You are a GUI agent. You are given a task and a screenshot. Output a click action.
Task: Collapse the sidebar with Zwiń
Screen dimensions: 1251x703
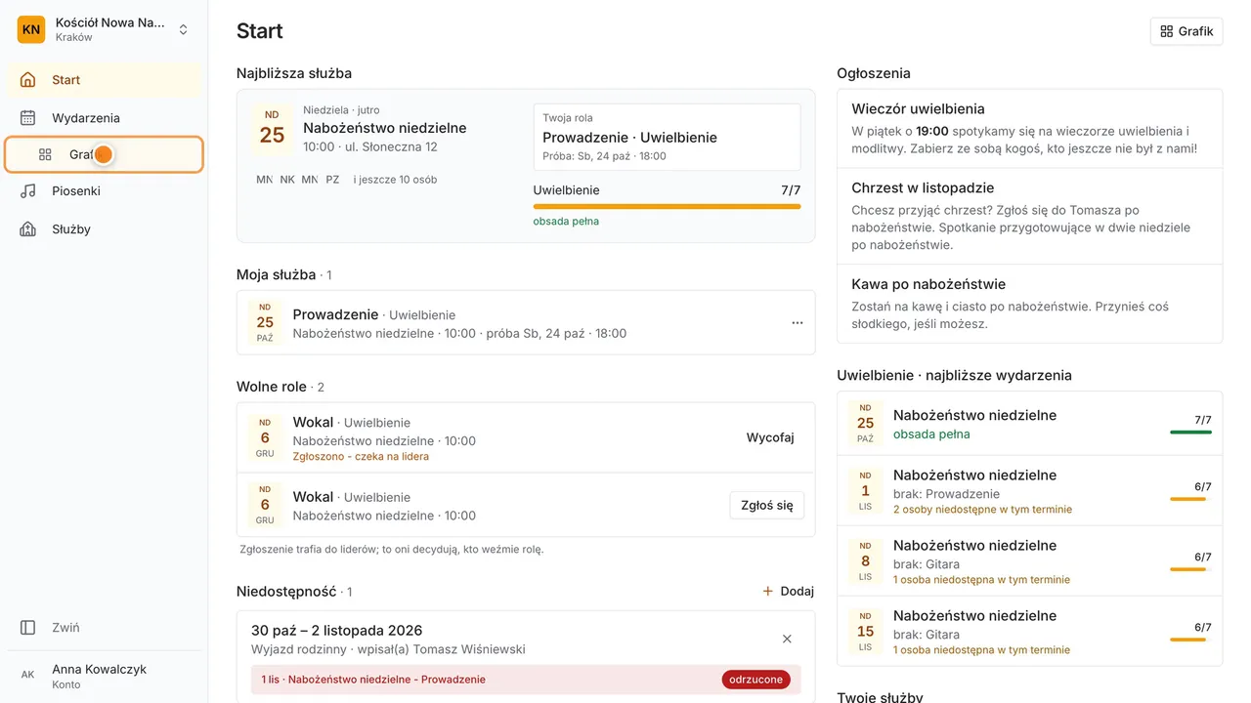(105, 628)
